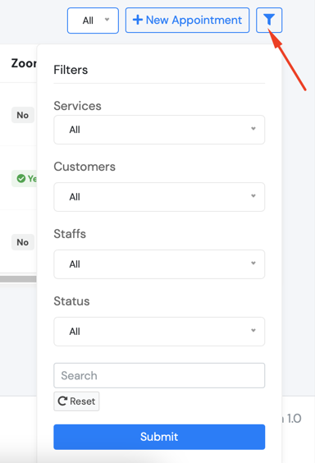Click the last No badge in table
315x463 pixels.
coord(23,242)
